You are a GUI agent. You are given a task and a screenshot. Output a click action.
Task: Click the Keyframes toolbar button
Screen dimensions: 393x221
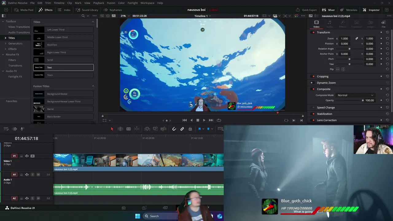[113, 10]
